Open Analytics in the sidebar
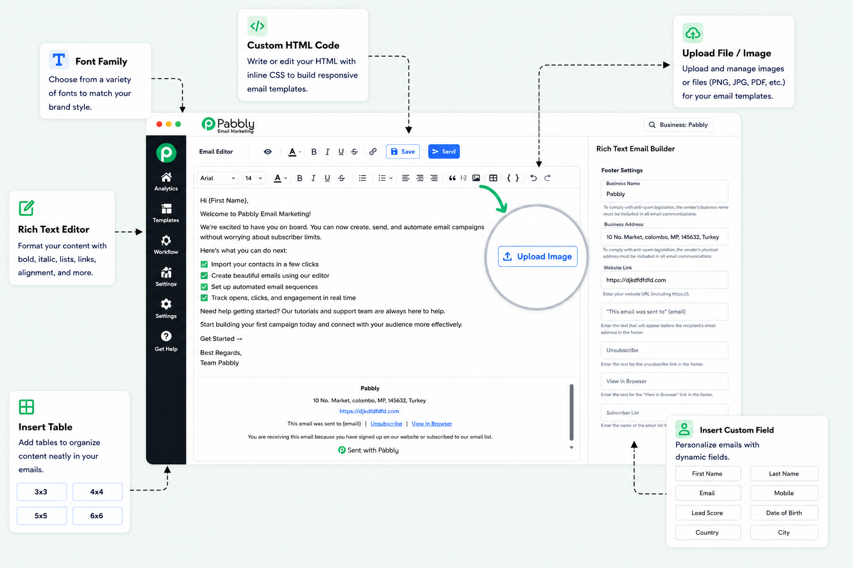853x568 pixels. point(166,181)
